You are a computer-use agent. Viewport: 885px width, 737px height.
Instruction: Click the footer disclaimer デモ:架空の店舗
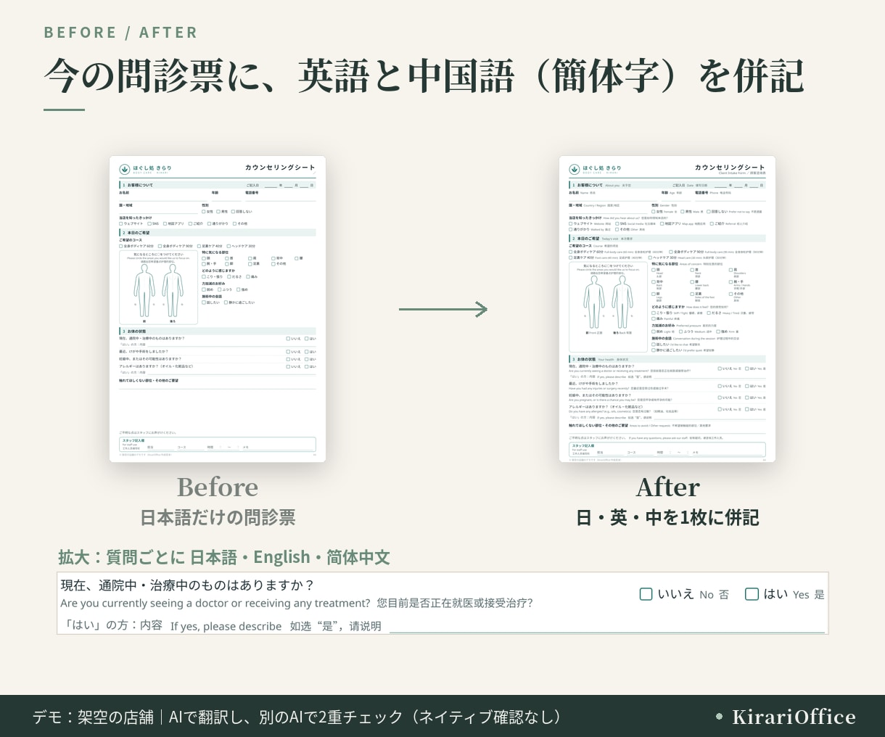coord(297,717)
